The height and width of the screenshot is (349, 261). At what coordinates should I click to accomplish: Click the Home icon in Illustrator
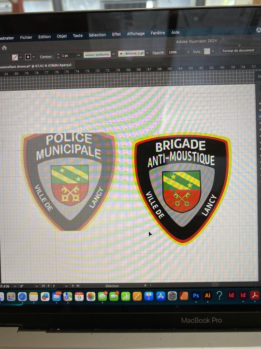click(4, 48)
